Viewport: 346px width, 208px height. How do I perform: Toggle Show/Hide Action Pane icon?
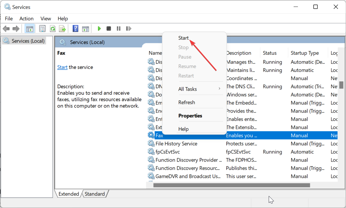click(x=85, y=29)
